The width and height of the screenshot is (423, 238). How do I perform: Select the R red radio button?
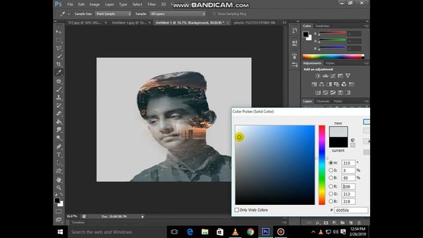pyautogui.click(x=330, y=186)
